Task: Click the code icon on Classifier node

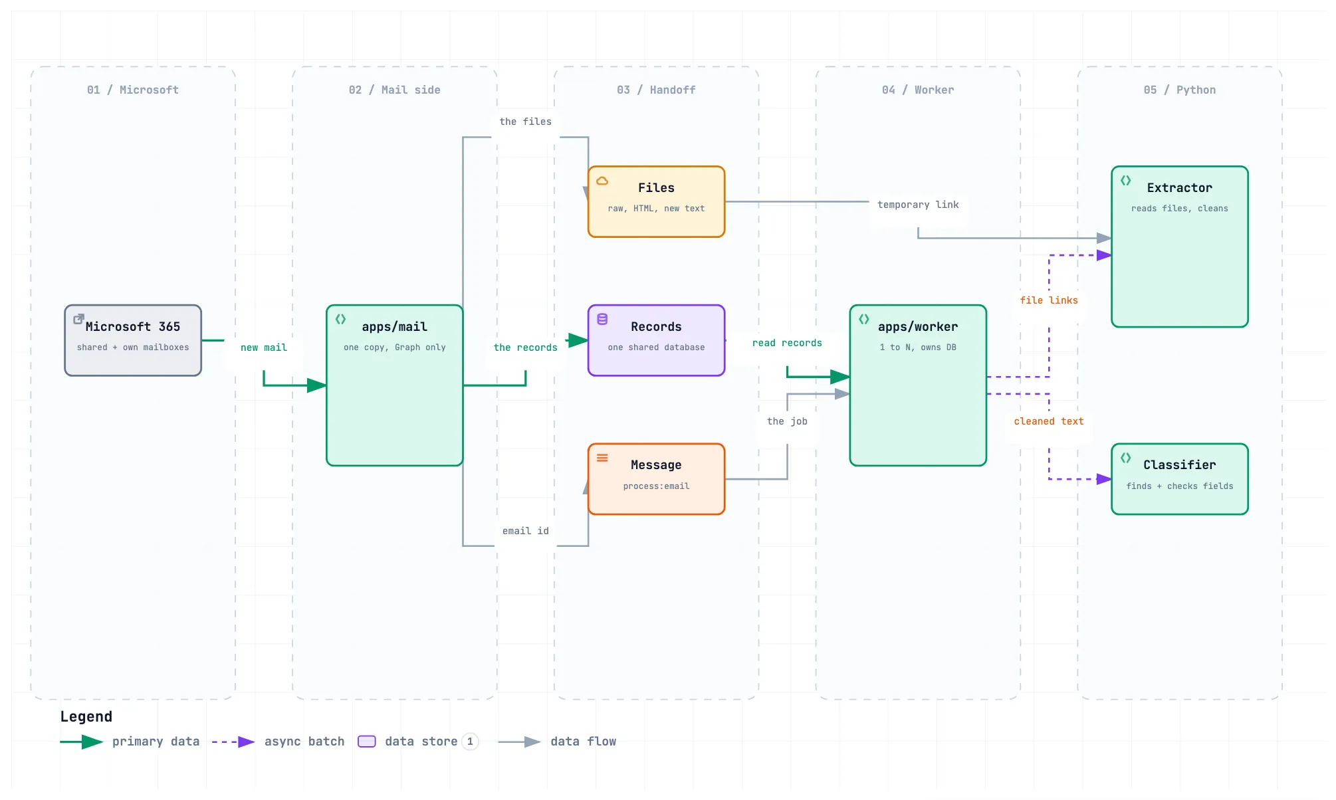Action: click(1126, 458)
